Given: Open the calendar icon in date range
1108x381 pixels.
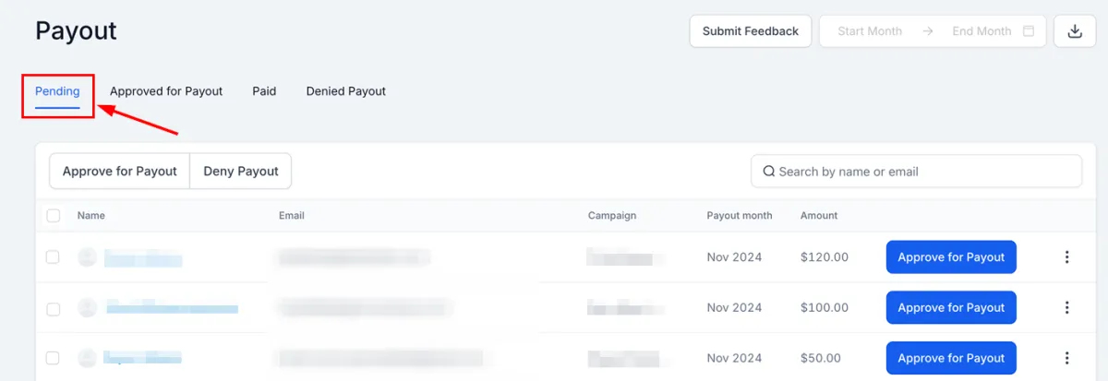Looking at the screenshot, I should [1029, 31].
